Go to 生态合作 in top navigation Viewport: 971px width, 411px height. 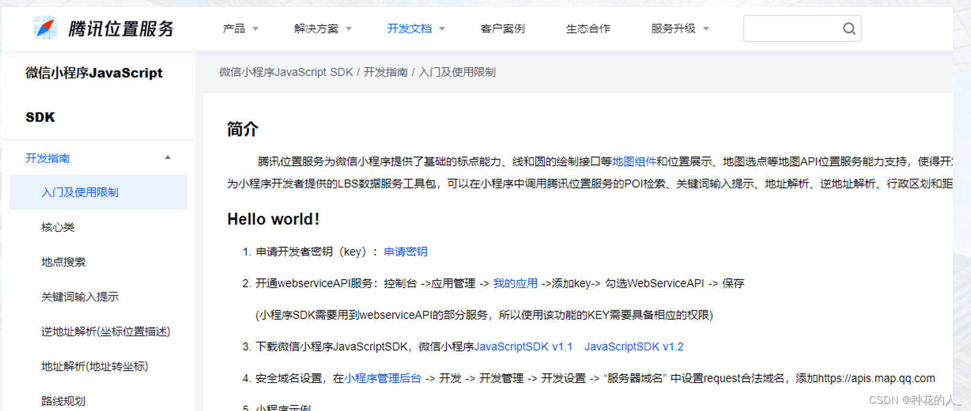coord(588,28)
